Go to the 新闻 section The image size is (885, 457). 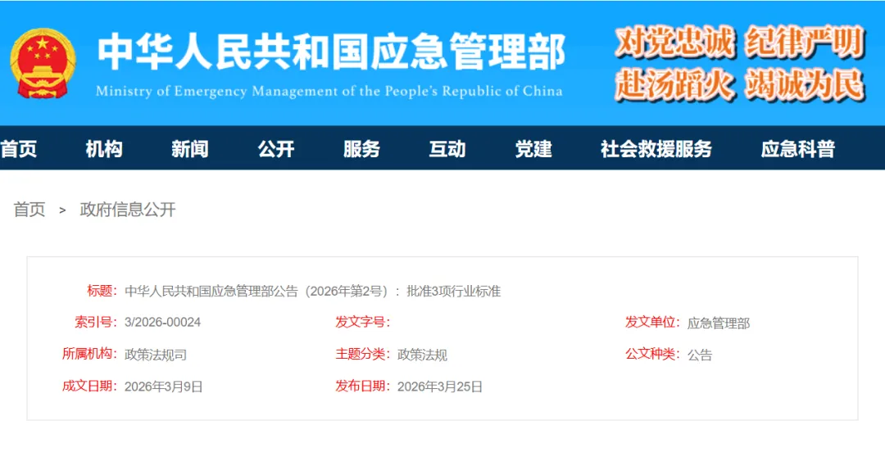(x=190, y=149)
